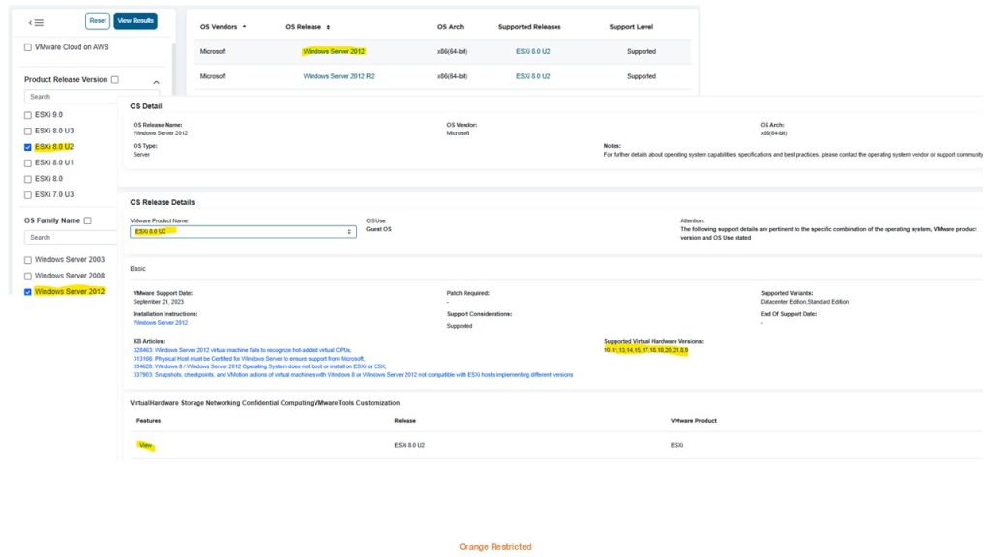Viewport: 991px width, 557px height.
Task: Click x86(64-bit) in the Windows Server 2012 R2 row
Action: point(453,76)
